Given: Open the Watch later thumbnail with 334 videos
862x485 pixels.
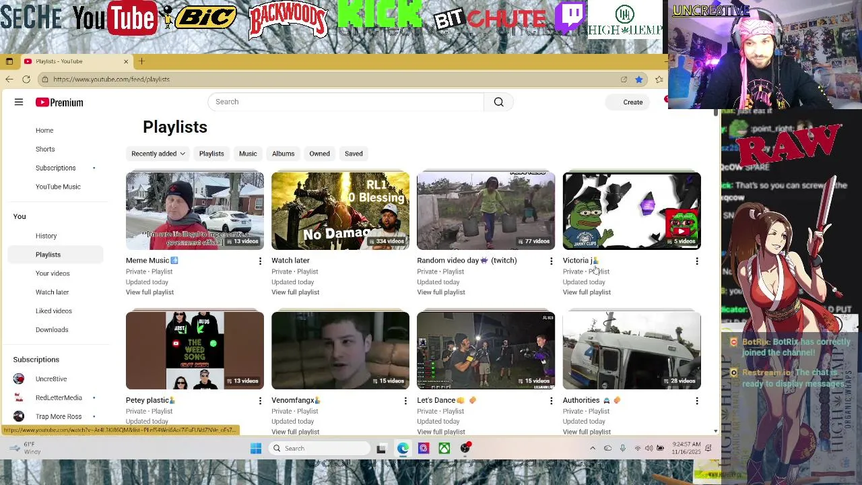Looking at the screenshot, I should [x=340, y=211].
